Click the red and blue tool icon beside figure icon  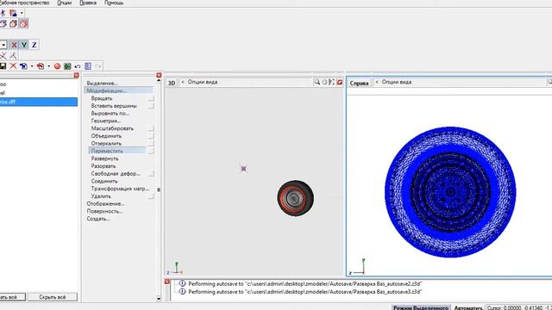click(x=14, y=13)
